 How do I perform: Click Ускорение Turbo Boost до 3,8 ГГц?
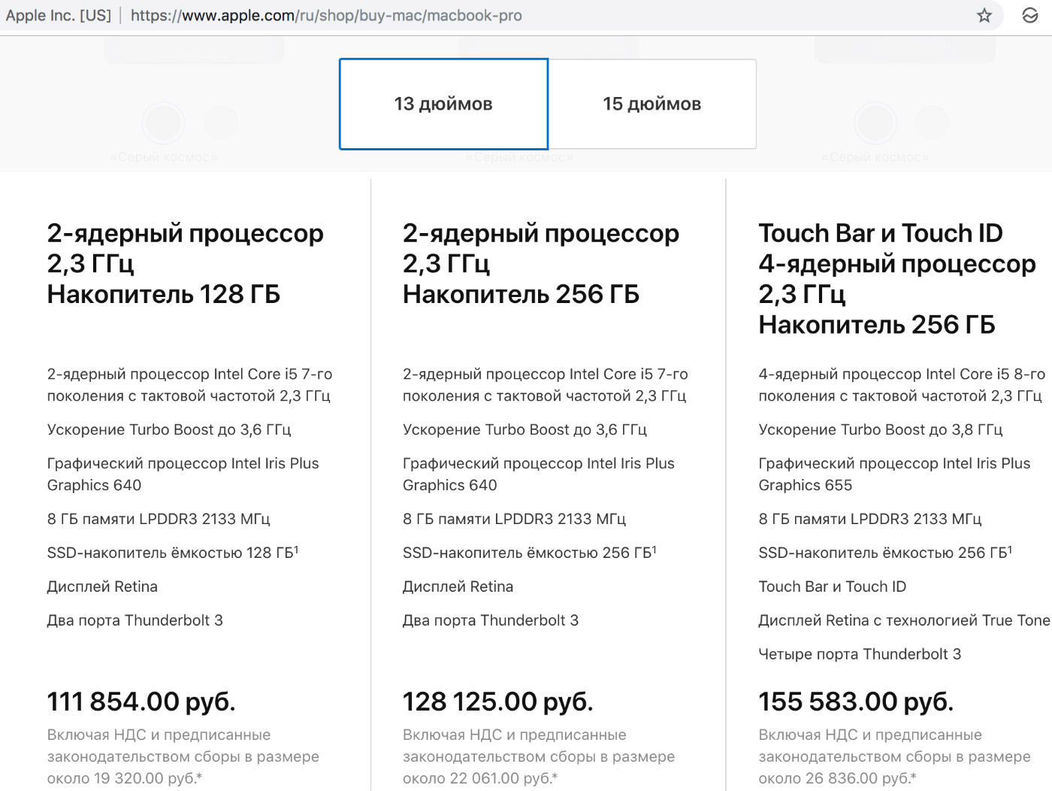(x=881, y=429)
